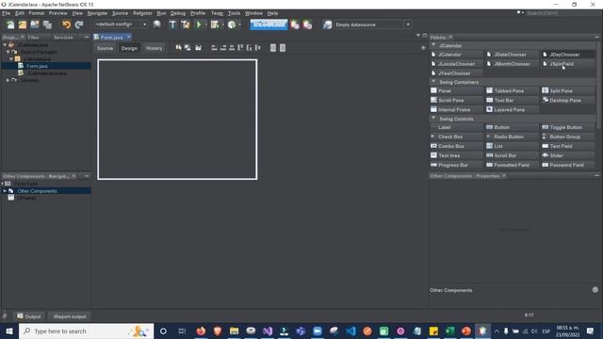603x339 pixels.
Task: Expand the Libraries node in Projects
Action: click(x=8, y=80)
